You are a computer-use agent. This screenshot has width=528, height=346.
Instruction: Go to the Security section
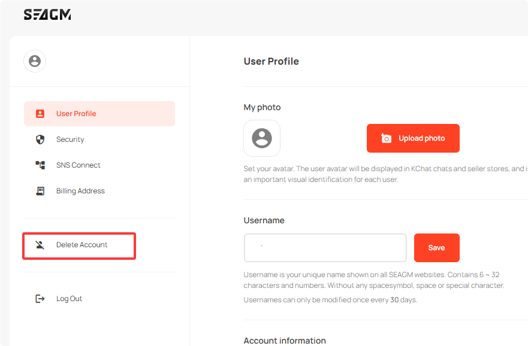70,139
